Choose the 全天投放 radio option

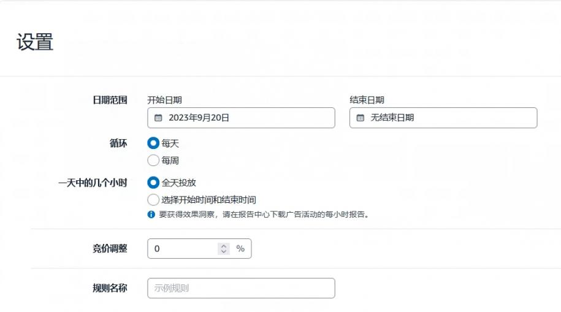coord(153,183)
